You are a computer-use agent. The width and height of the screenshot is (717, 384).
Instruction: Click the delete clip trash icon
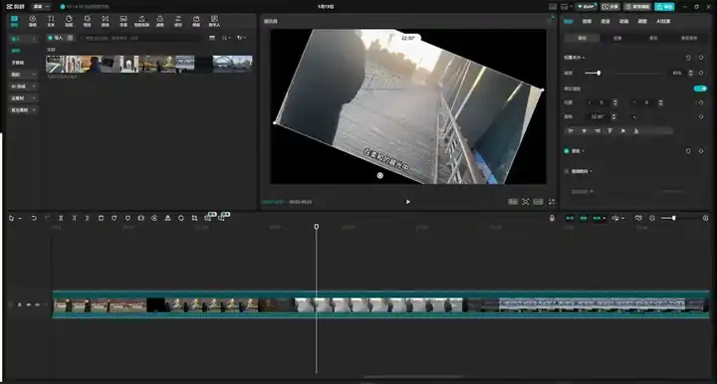[x=101, y=218]
